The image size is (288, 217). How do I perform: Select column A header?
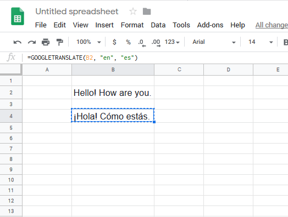pyautogui.click(x=47, y=70)
